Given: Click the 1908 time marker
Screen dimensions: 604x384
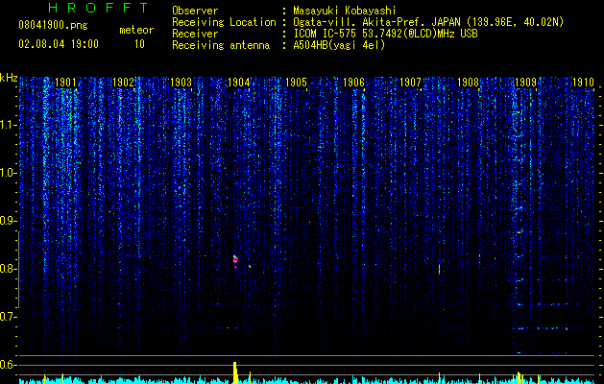Looking at the screenshot, I should tap(468, 82).
